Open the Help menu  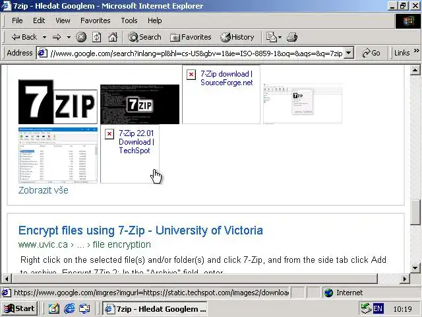coord(154,20)
